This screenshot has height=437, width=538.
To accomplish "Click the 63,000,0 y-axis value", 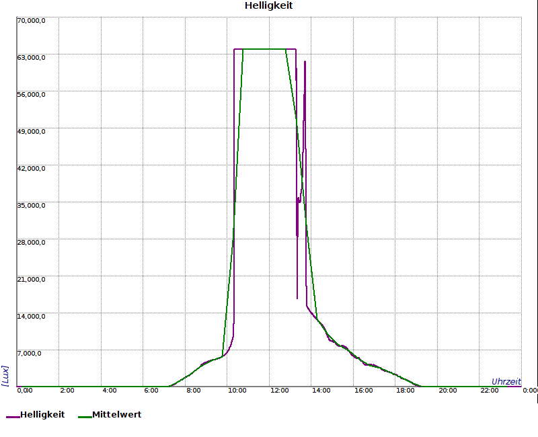I will (x=31, y=58).
